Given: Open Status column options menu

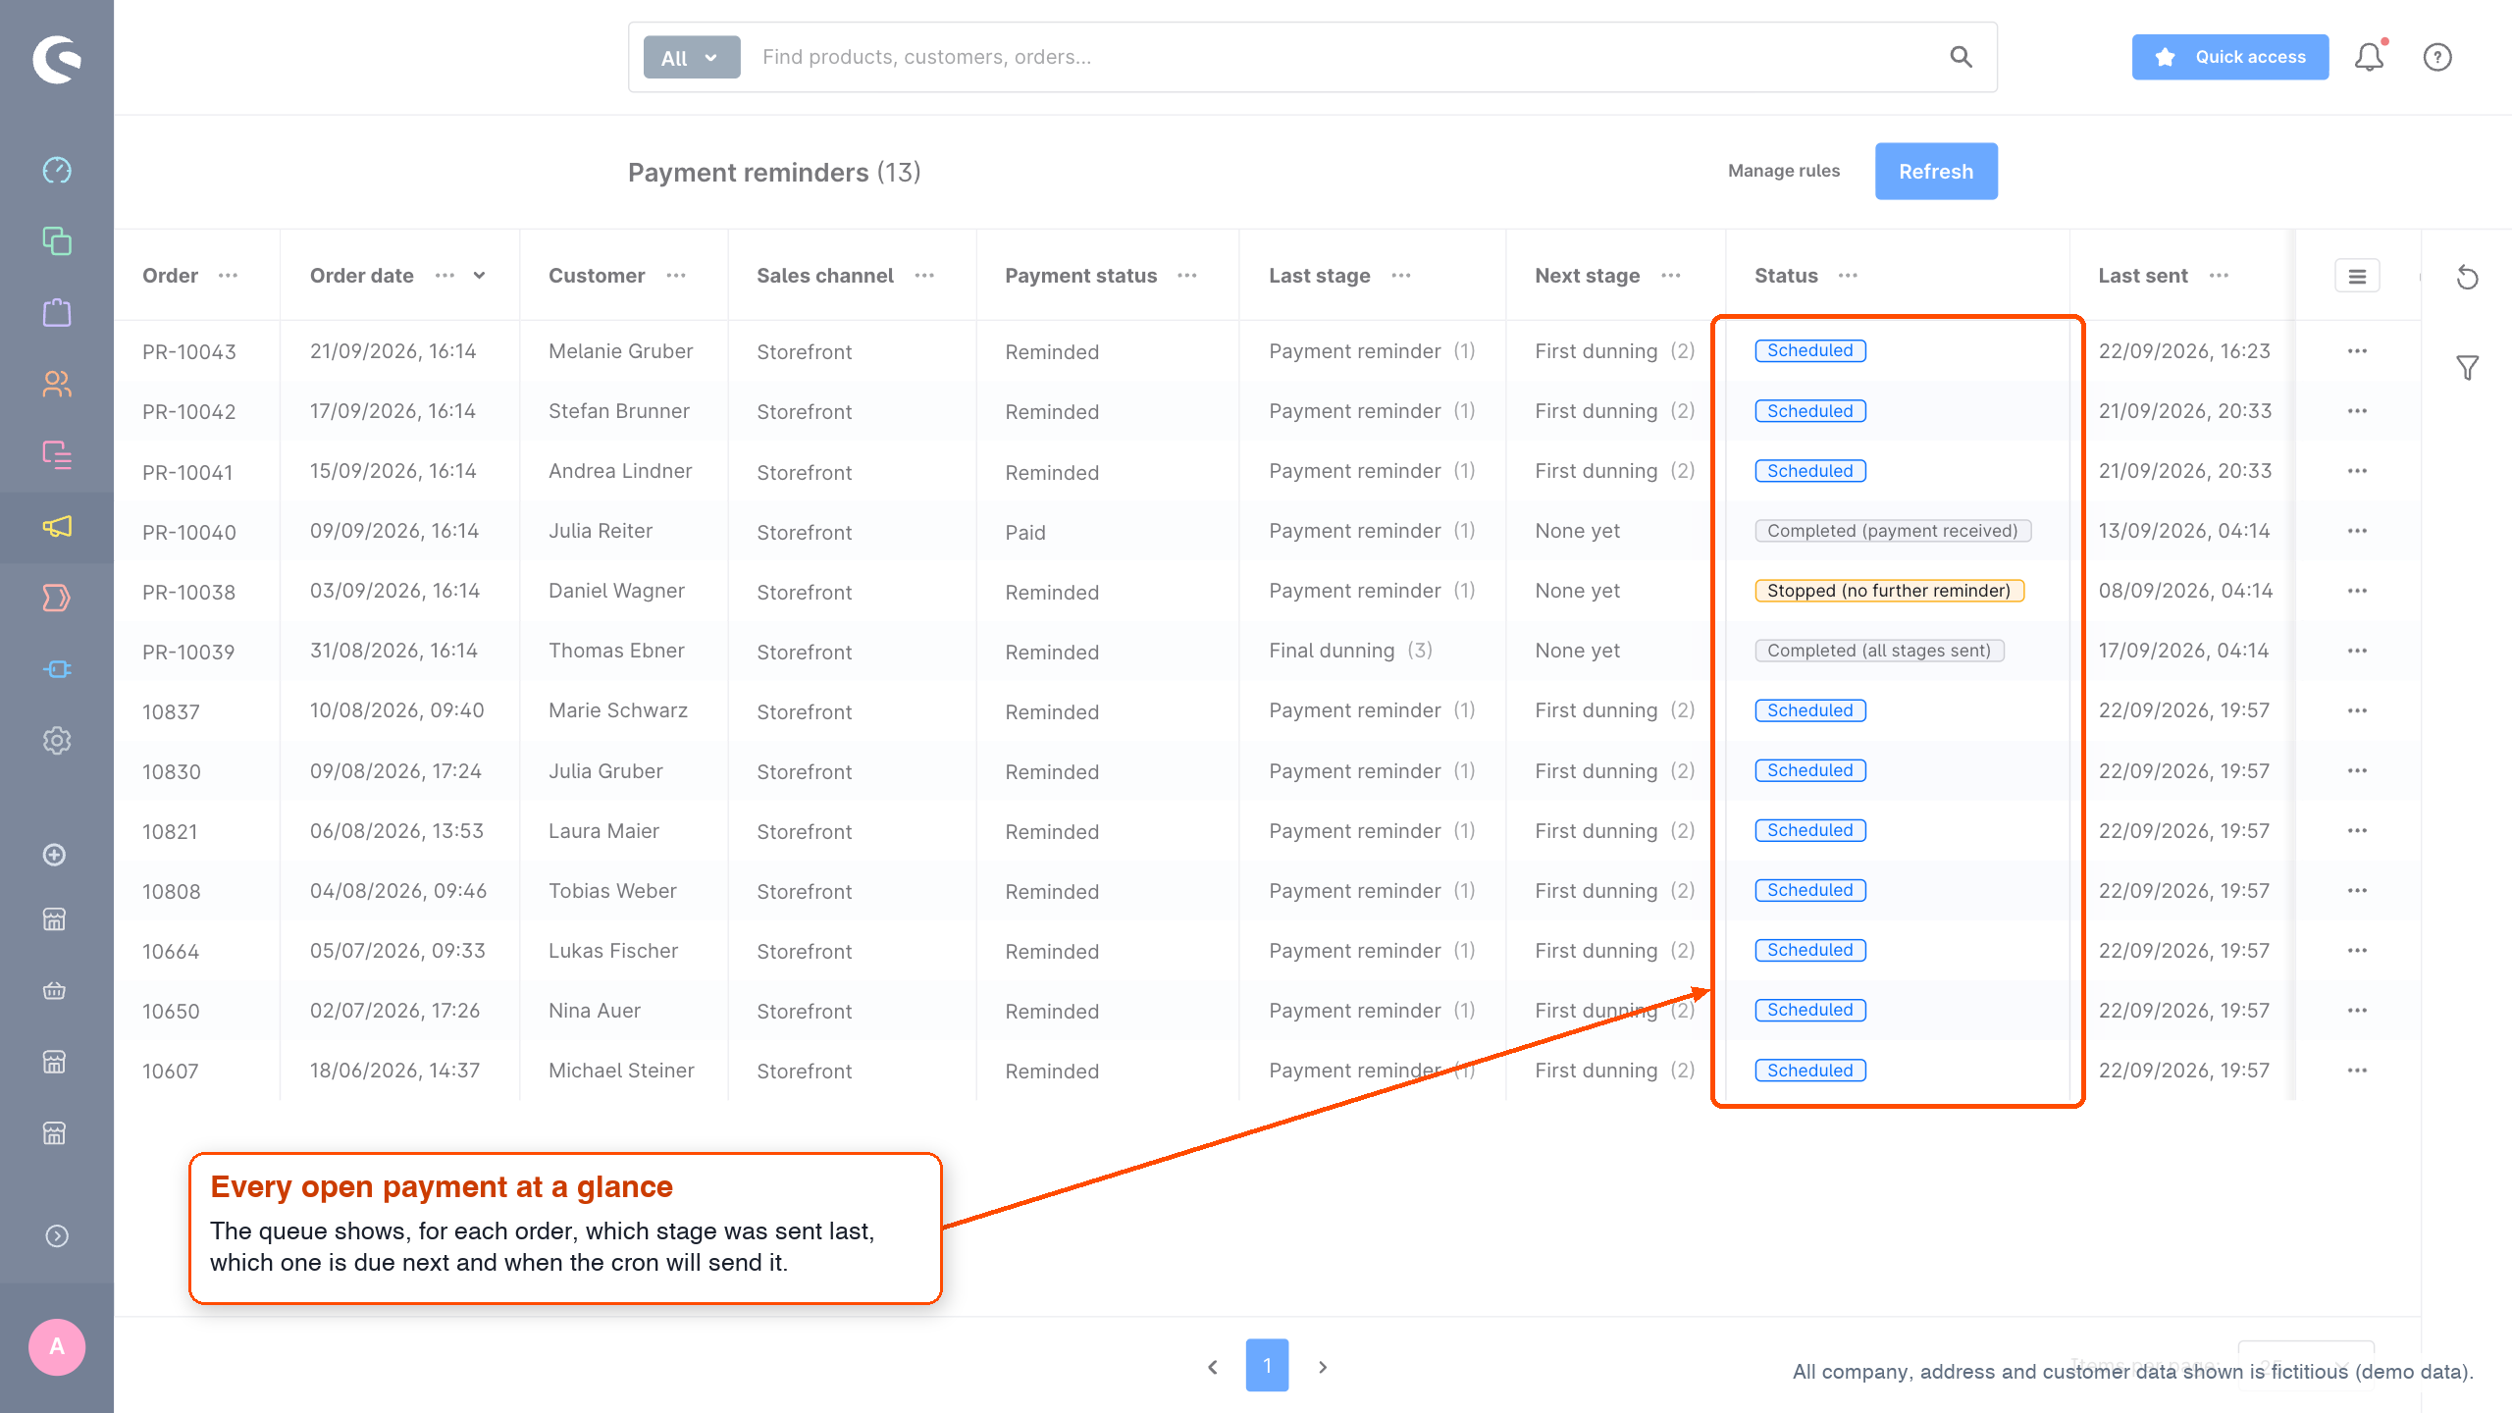Looking at the screenshot, I should point(1849,276).
